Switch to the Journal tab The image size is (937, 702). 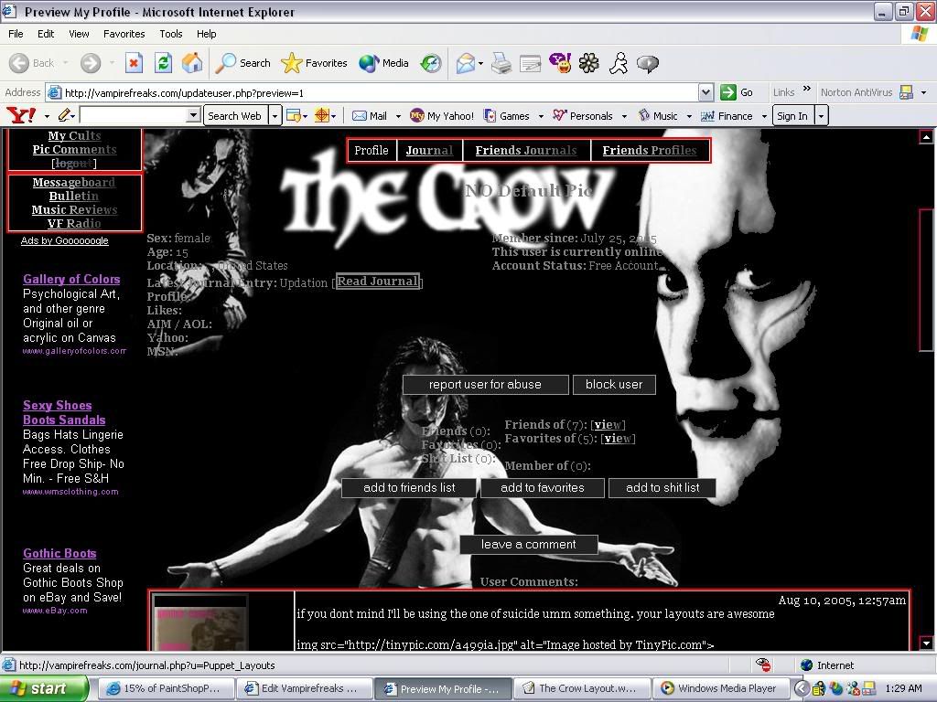(430, 151)
